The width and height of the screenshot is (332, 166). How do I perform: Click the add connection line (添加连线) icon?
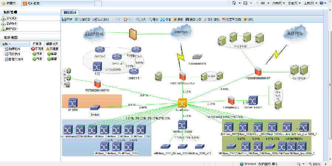coord(95,19)
